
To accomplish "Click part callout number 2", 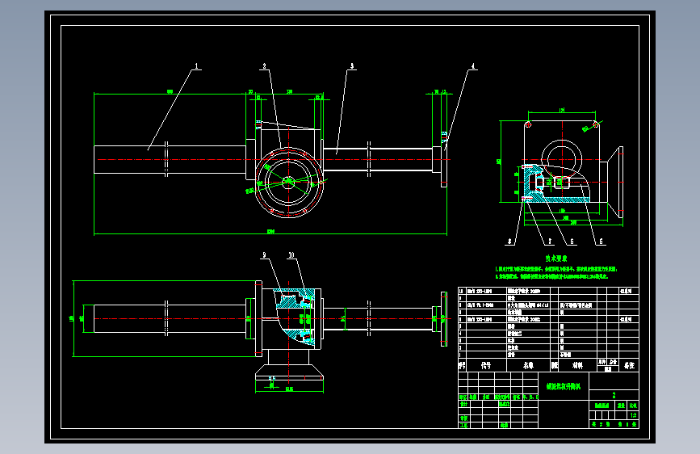I will click(x=264, y=66).
